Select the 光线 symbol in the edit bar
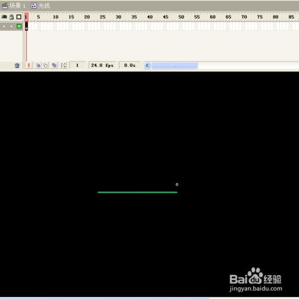Viewport: 299px width, 299px height. pyautogui.click(x=41, y=6)
